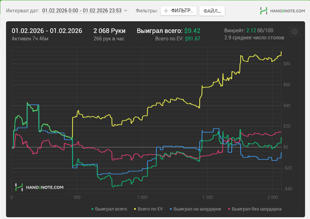This screenshot has width=310, height=219.
Task: Click the 1 000 x-axis label
Action: (142, 197)
